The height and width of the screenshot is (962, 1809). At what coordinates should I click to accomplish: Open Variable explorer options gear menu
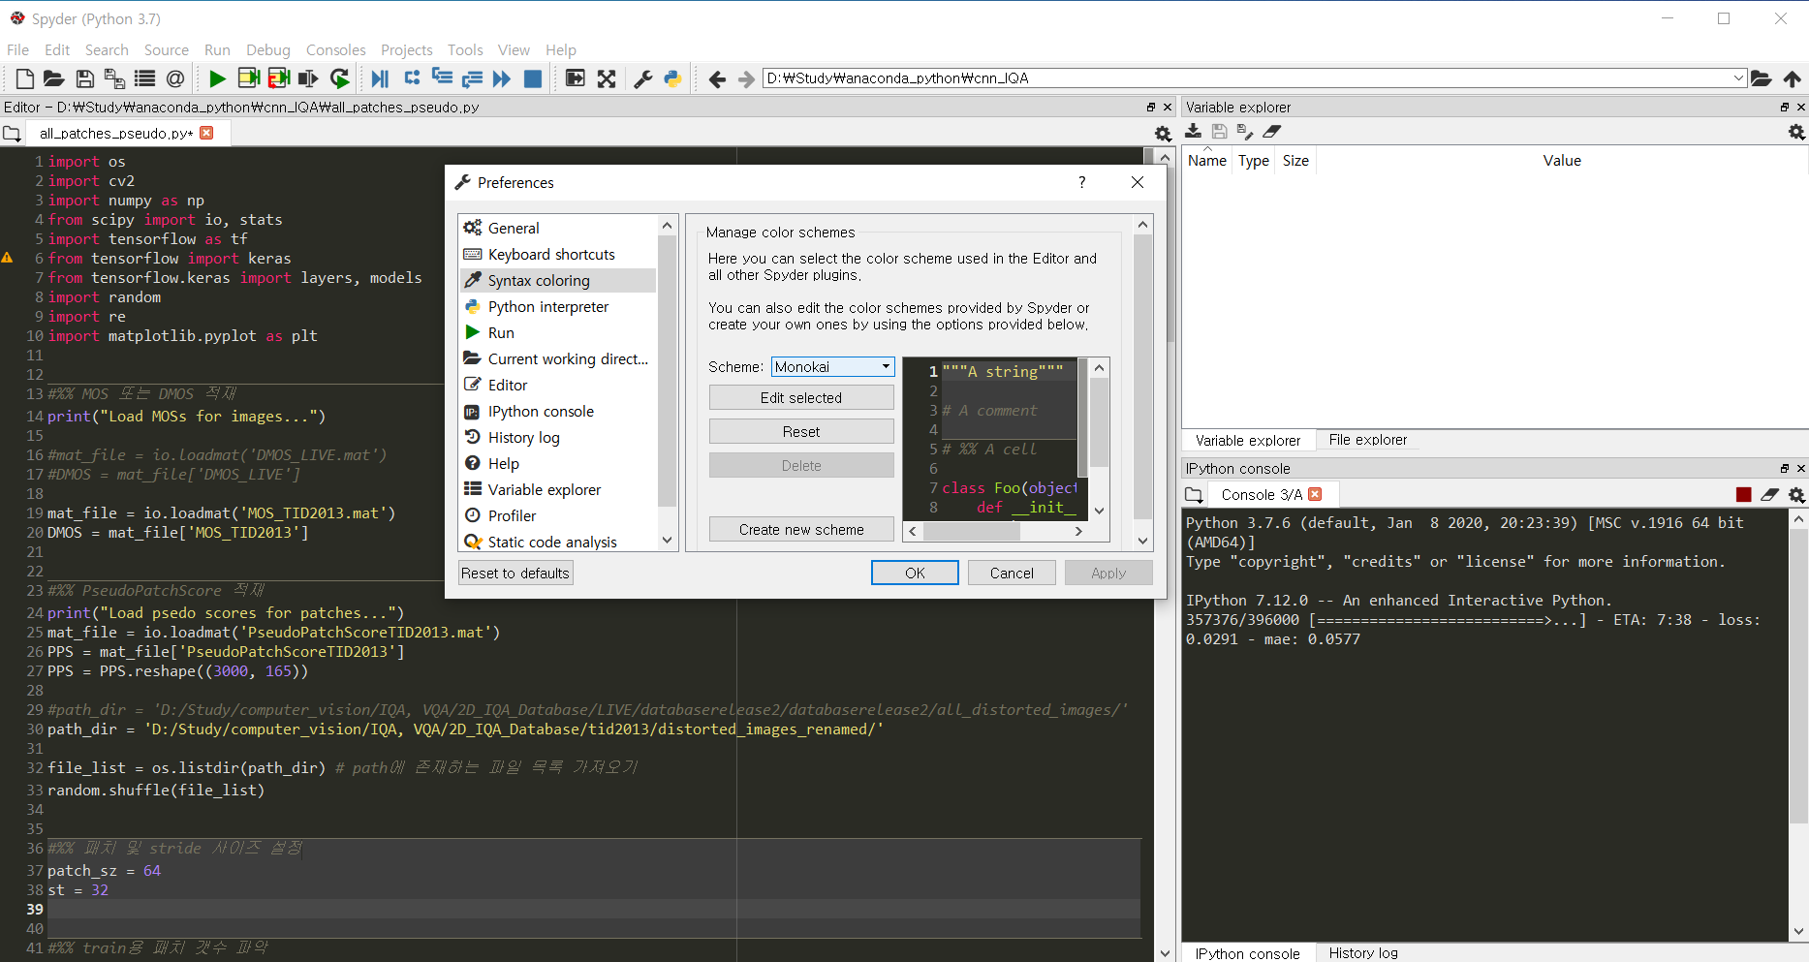click(x=1796, y=131)
